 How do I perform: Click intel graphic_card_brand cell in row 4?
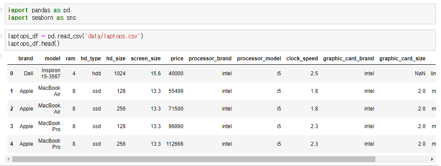369,144
